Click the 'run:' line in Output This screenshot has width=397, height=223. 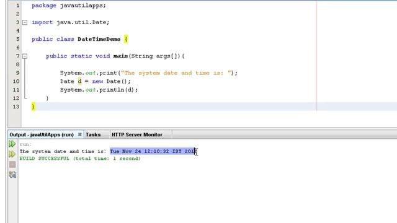[x=25, y=144]
